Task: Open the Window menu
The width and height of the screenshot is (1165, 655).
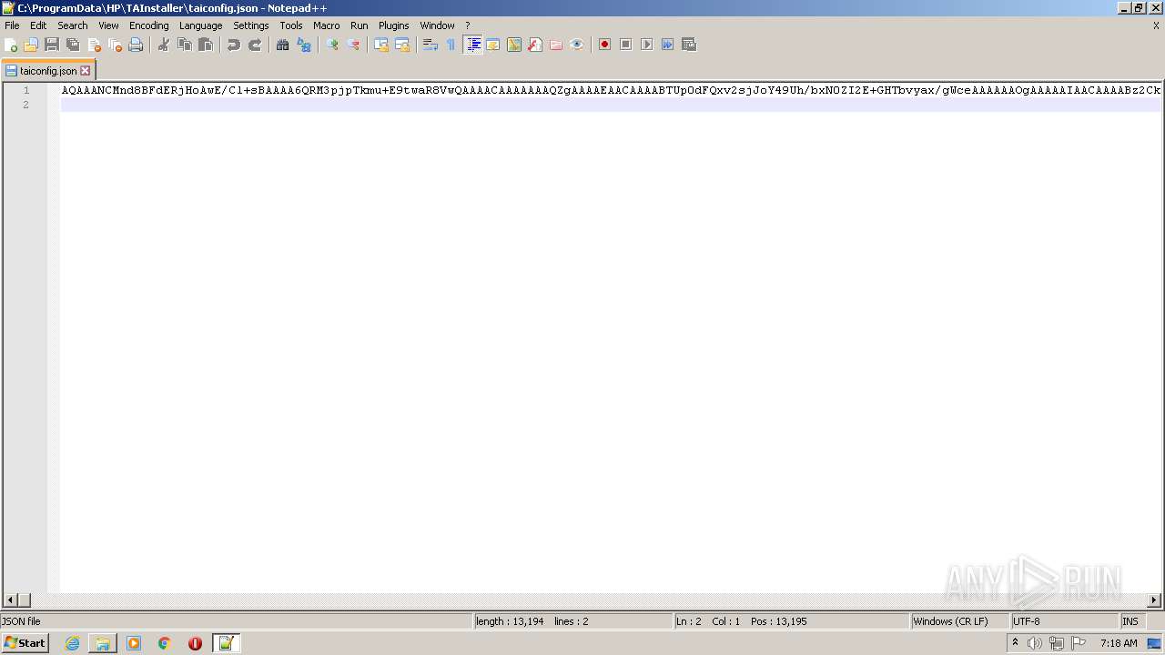Action: [437, 25]
